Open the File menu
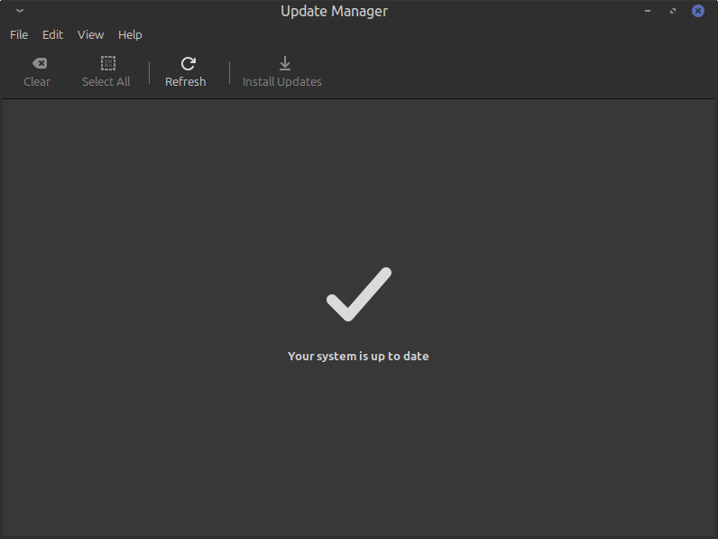Viewport: 718px width, 539px height. tap(19, 35)
